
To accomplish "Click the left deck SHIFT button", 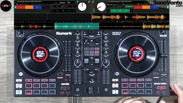I will click(x=21, y=74).
